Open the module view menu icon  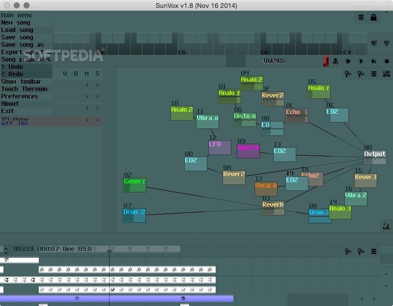tap(374, 74)
